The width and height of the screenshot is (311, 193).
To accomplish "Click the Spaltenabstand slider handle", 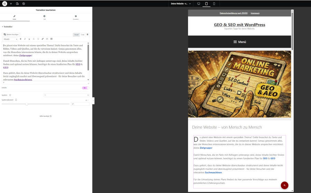I will (x=26, y=104).
